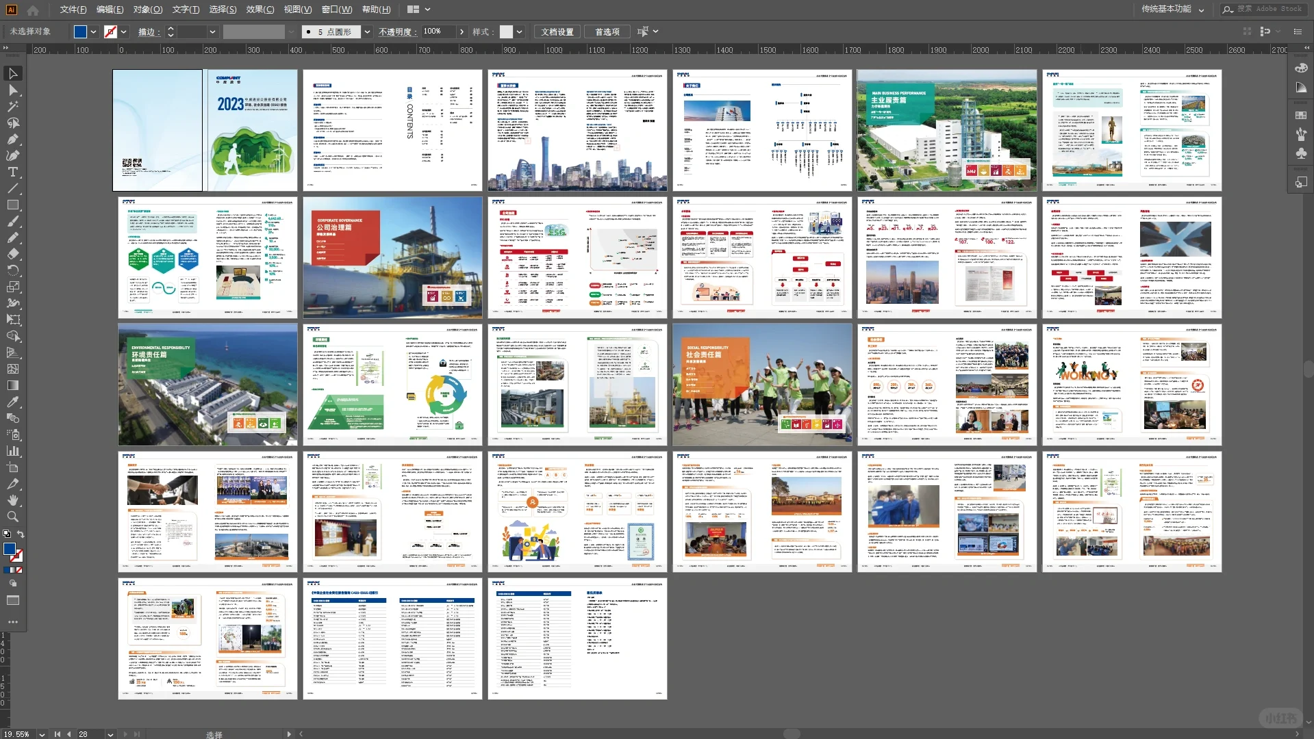The width and height of the screenshot is (1314, 739).
Task: Open the workspace switcher 传统基本功能
Action: [1172, 9]
